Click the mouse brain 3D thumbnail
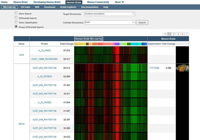The image size is (200, 140). 183,68
